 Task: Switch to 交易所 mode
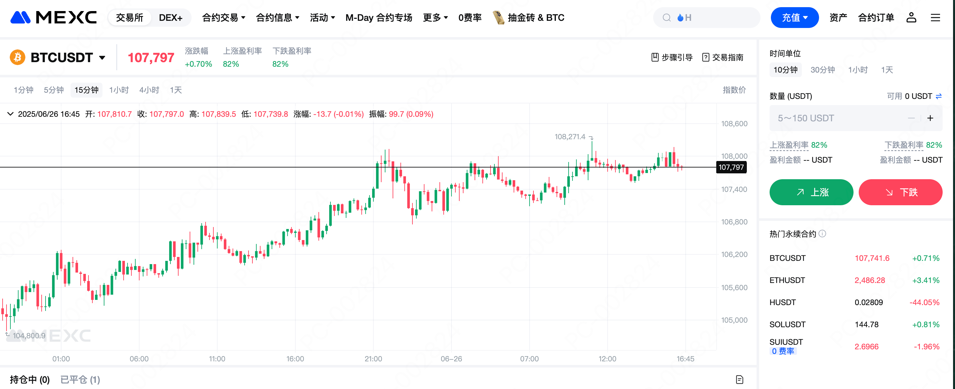tap(129, 18)
